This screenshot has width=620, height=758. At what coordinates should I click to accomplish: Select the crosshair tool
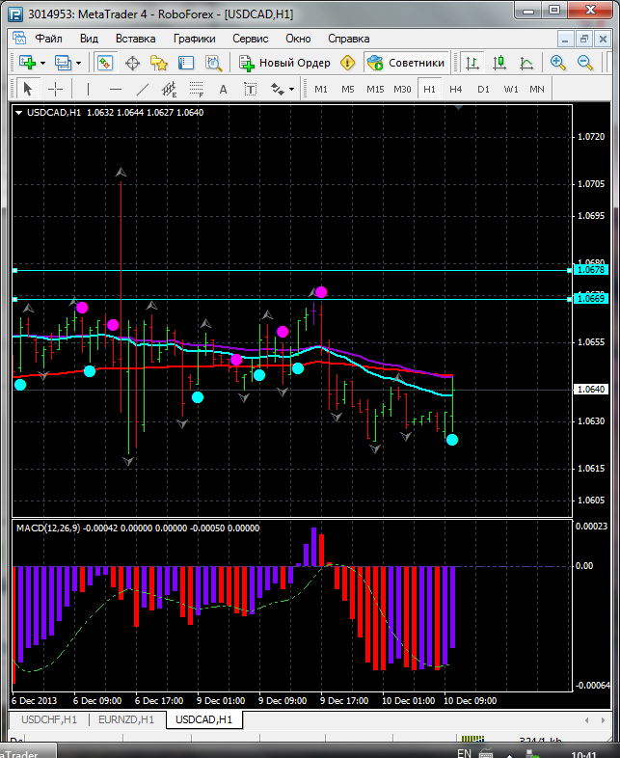tap(56, 89)
